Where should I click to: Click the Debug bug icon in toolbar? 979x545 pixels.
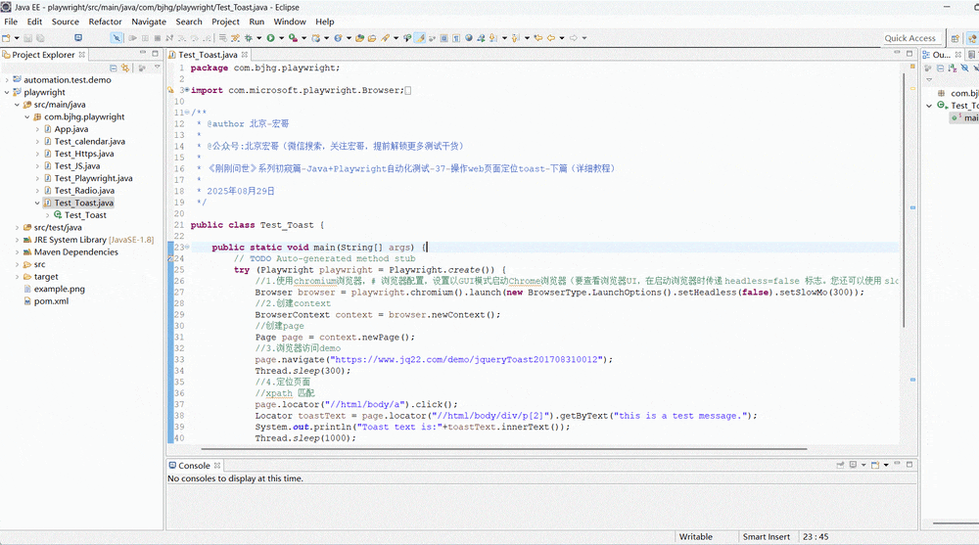click(x=248, y=38)
